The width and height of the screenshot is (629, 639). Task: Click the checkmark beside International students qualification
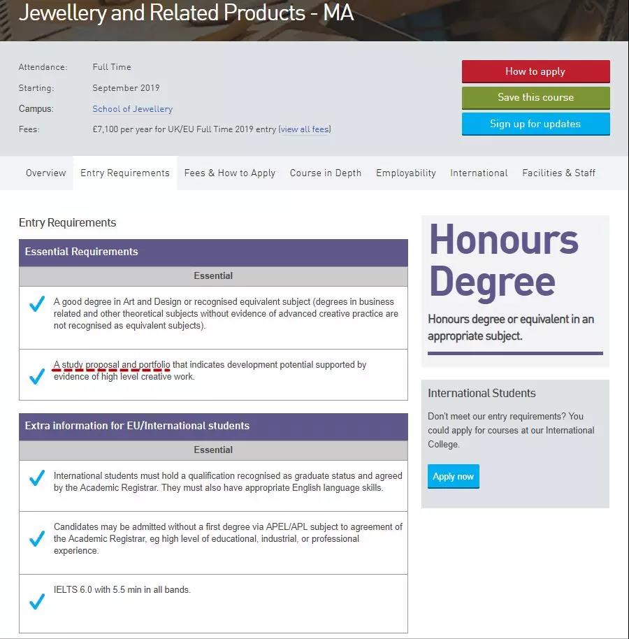37,479
